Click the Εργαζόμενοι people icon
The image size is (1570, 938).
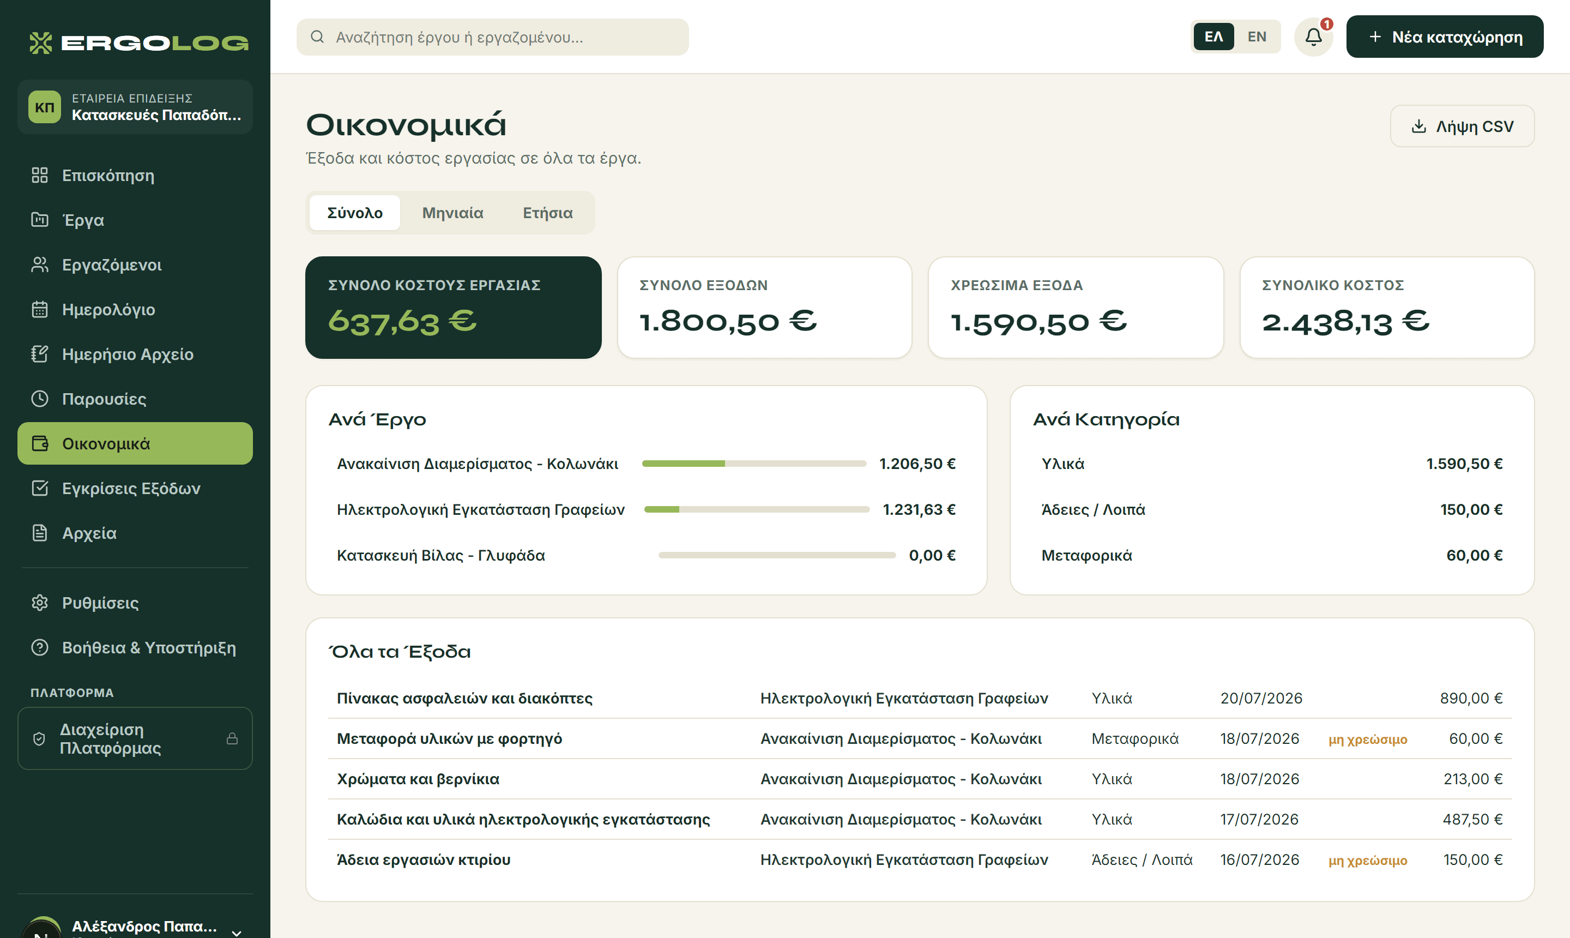40,265
